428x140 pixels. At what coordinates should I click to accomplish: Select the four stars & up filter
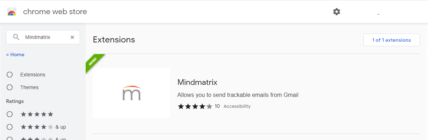coord(10,127)
